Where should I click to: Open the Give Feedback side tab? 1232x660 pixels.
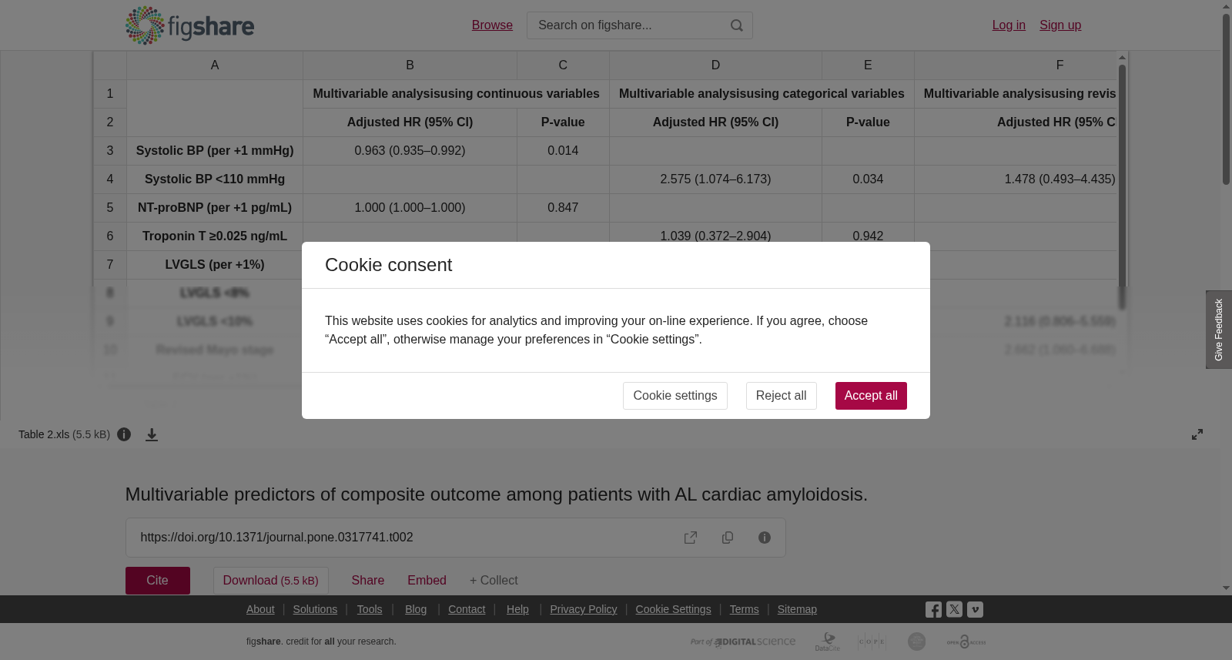click(x=1219, y=330)
